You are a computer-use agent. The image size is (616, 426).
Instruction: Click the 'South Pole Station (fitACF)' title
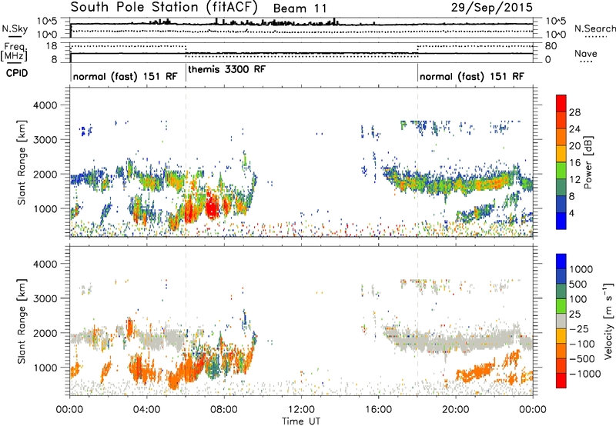[164, 7]
